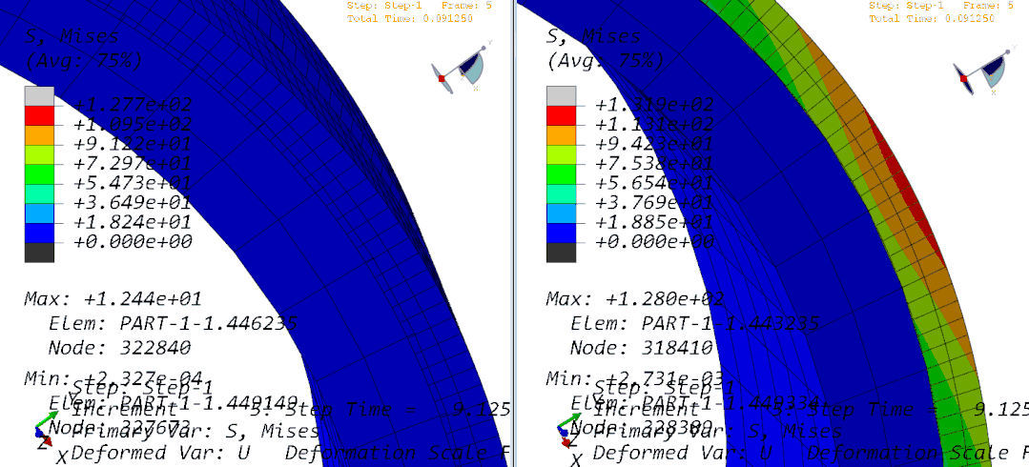This screenshot has height=467, width=1029.
Task: Click 'S, Mises' title above legend +1.319e+02
Action: (594, 37)
